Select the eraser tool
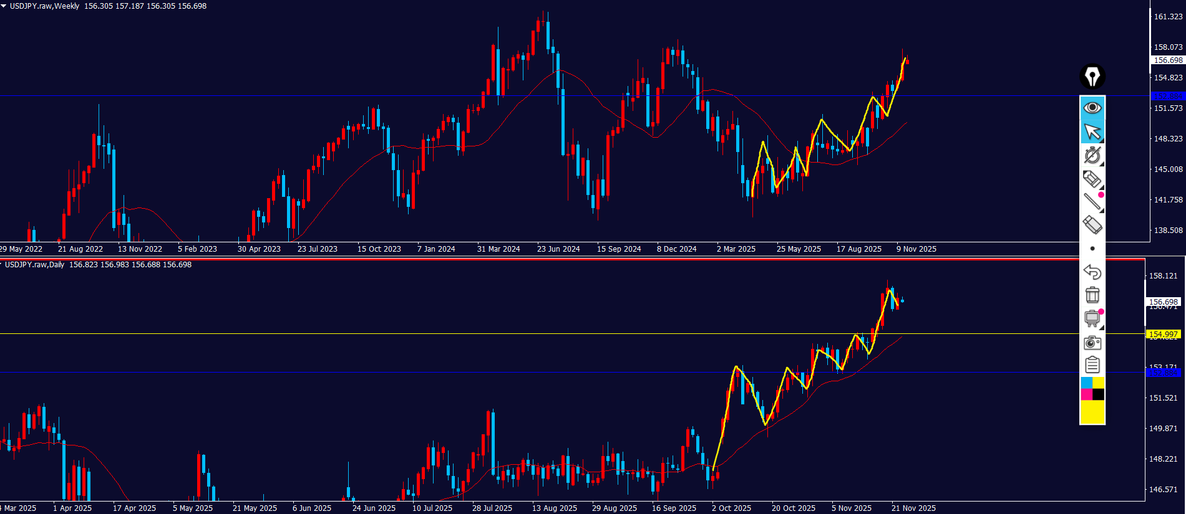Viewport: 1186px width, 514px height. point(1092,224)
